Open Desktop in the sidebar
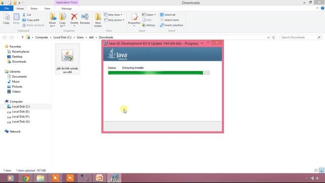Screen dimensions: 325x183 (x=17, y=56)
